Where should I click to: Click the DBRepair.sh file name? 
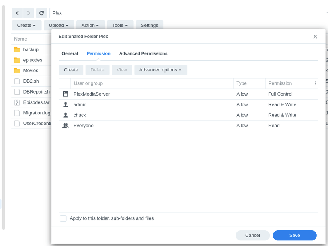37,91
